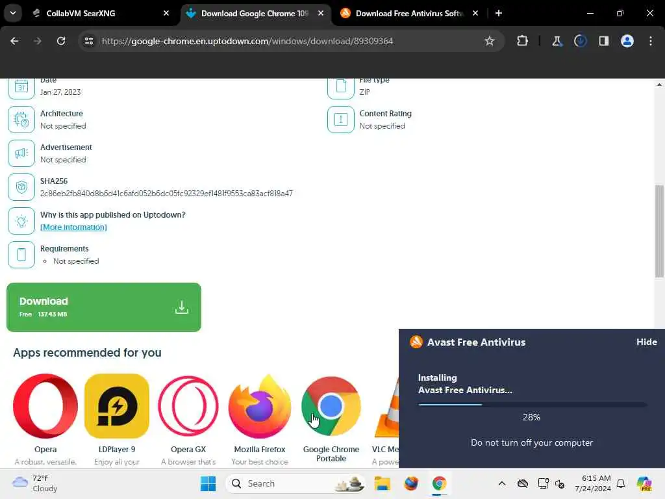Open the Windows Start menu
Image resolution: width=665 pixels, height=499 pixels.
208,483
